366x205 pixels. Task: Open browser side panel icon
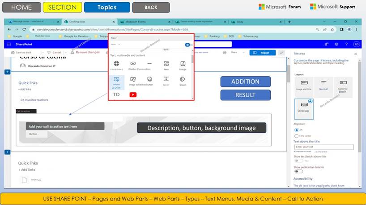pyautogui.click(x=341, y=29)
